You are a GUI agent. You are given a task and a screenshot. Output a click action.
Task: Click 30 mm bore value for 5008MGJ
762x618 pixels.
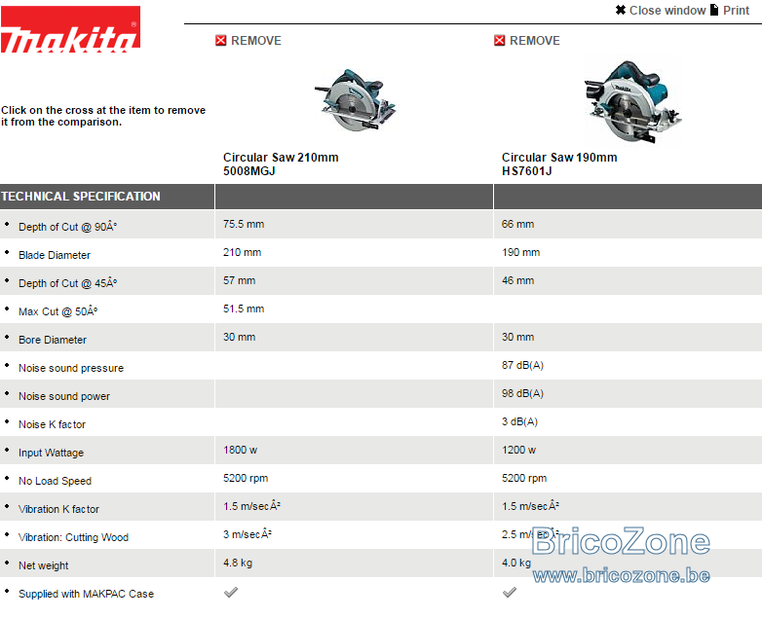click(x=239, y=337)
